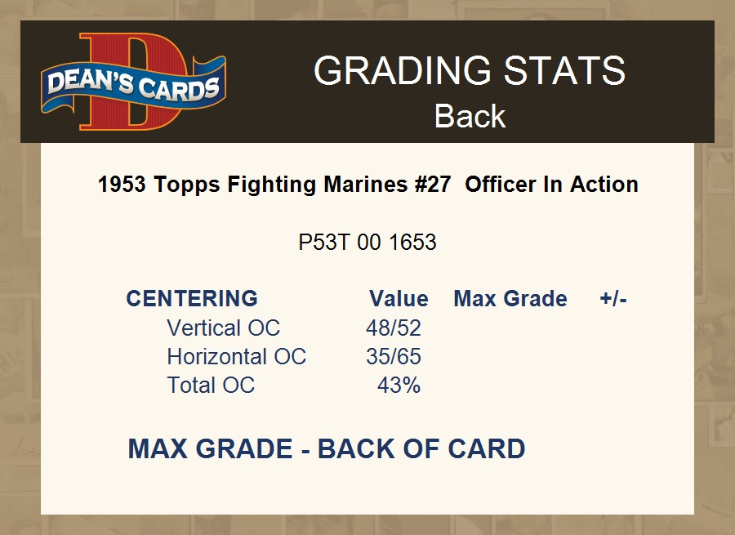Click the Back subtitle under GRADING STATS

tap(470, 116)
